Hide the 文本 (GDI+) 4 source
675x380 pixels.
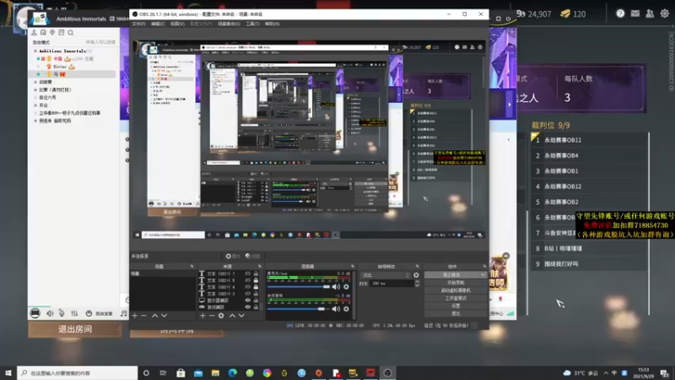(x=247, y=287)
